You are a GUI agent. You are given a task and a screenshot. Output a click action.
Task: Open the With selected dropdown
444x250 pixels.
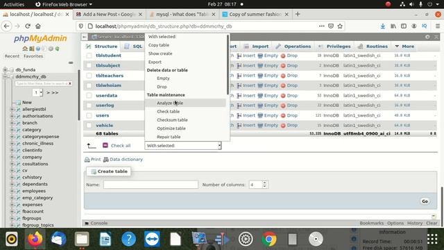183,145
